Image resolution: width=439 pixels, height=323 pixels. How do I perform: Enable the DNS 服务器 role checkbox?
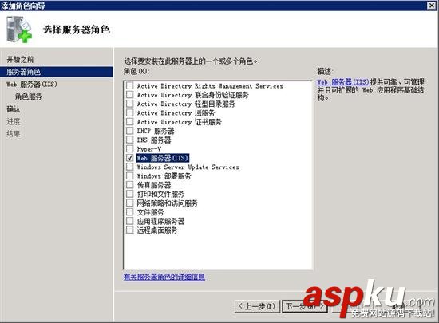pos(129,140)
